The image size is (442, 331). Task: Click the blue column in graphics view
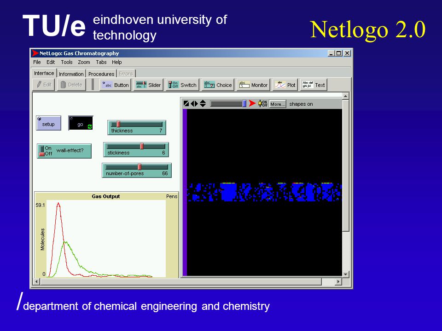click(x=185, y=192)
